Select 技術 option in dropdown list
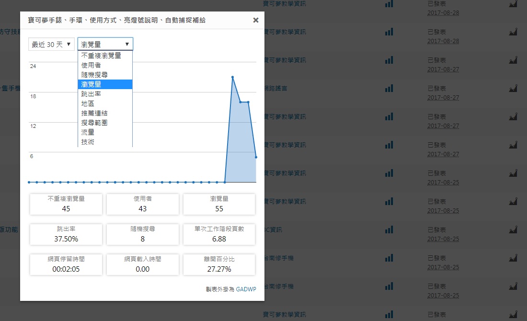 click(88, 142)
